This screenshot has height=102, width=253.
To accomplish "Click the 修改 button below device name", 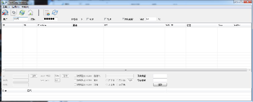I will (160, 85).
